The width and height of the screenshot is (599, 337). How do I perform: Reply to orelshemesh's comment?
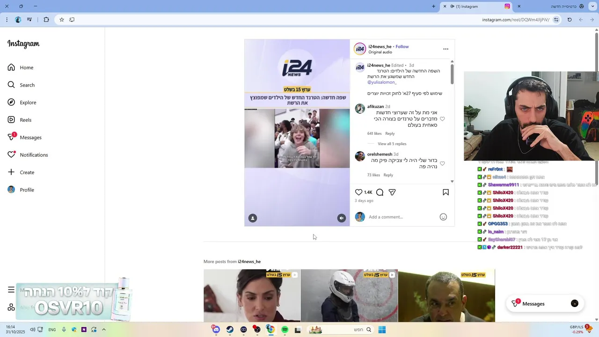(x=388, y=175)
